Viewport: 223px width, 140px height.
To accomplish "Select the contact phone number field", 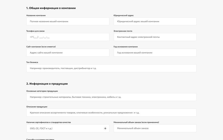I will 68,37.
